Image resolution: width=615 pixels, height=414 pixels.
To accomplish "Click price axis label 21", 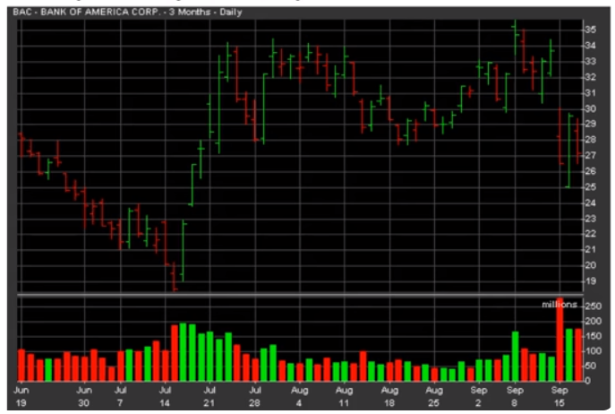I will point(591,249).
